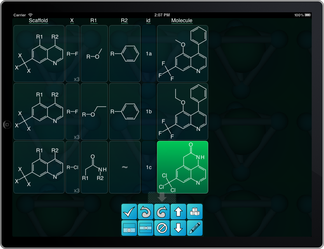
Task: Select the crayon edit tool
Action: (194, 228)
